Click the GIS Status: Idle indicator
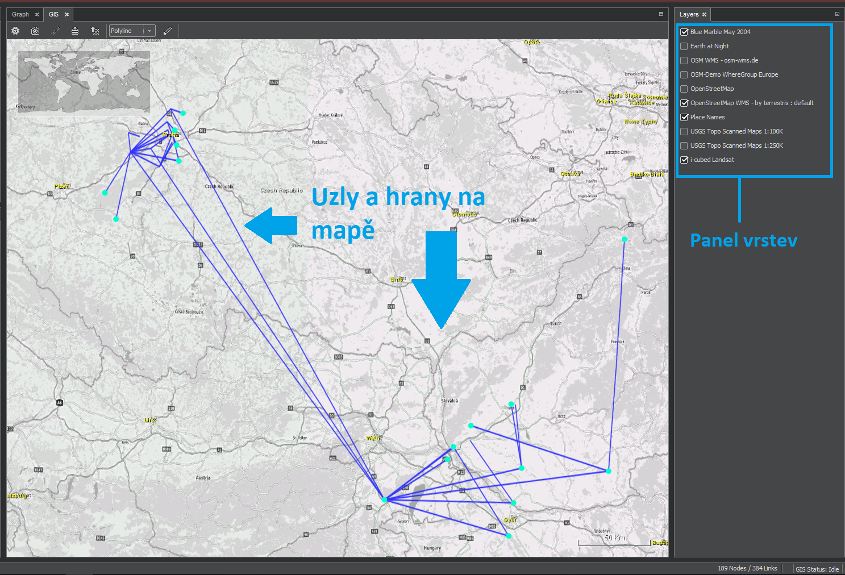Image resolution: width=845 pixels, height=575 pixels. [817, 569]
